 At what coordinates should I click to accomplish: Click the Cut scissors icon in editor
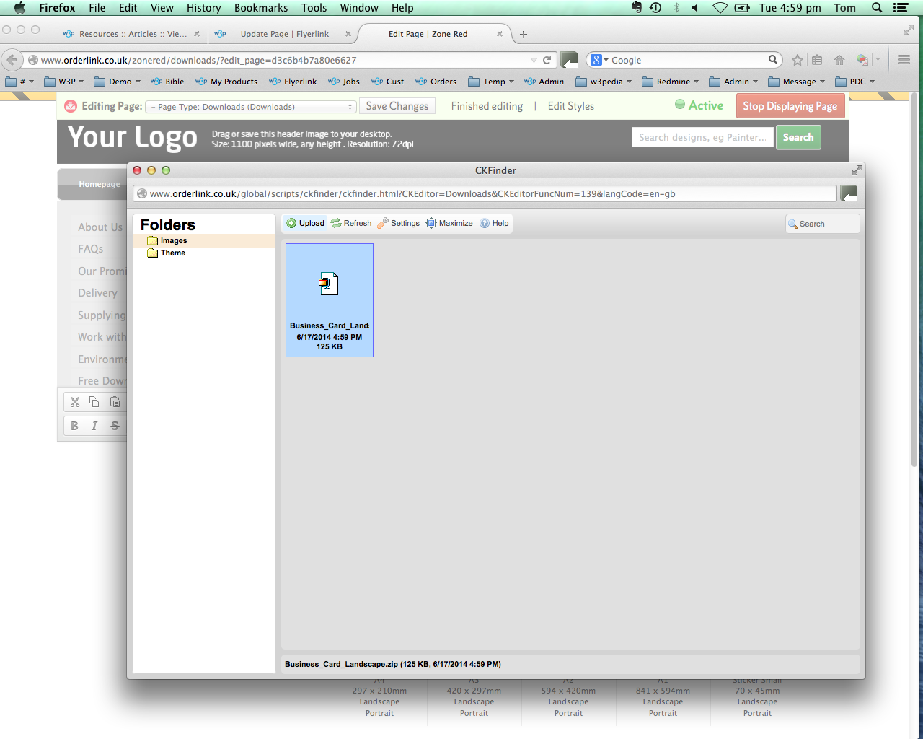click(x=75, y=402)
